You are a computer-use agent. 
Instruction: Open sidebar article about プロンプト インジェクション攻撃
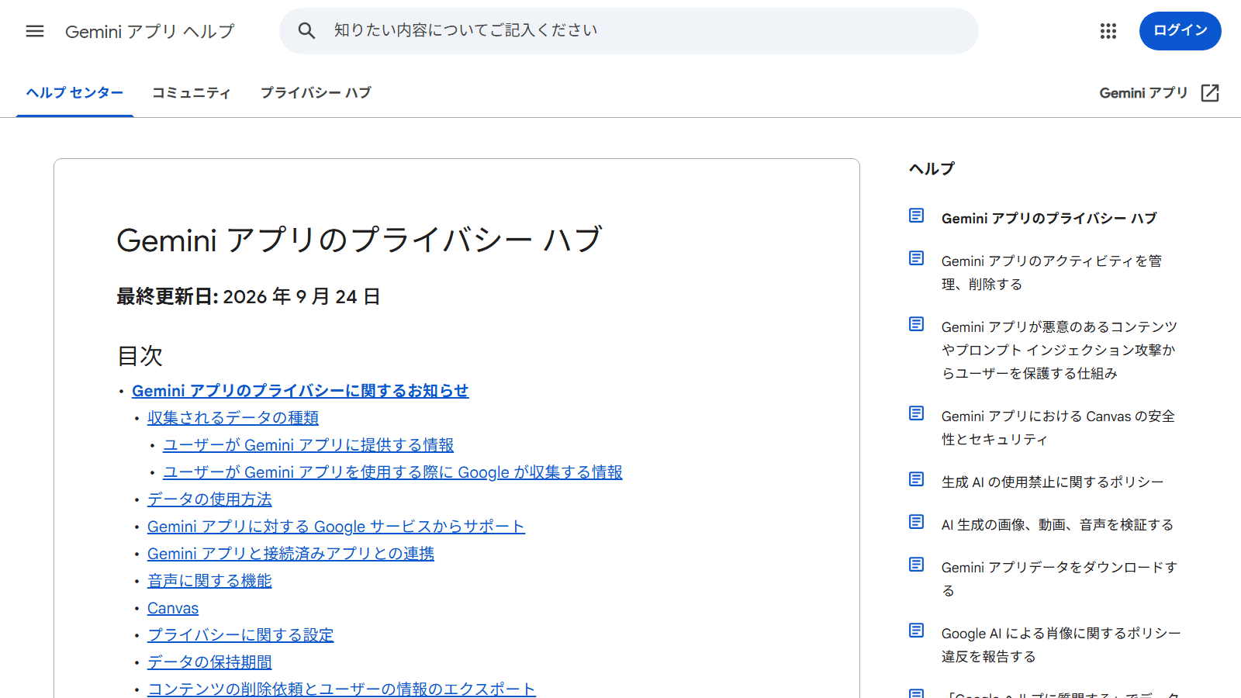tap(1059, 351)
